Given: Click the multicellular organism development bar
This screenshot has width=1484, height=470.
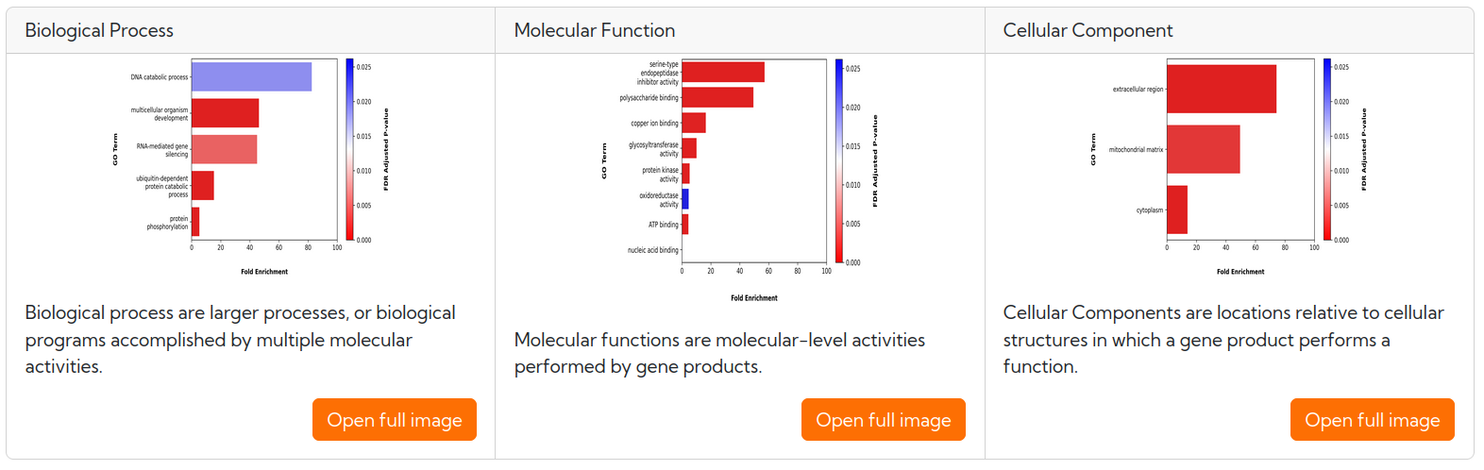Looking at the screenshot, I should coord(225,113).
